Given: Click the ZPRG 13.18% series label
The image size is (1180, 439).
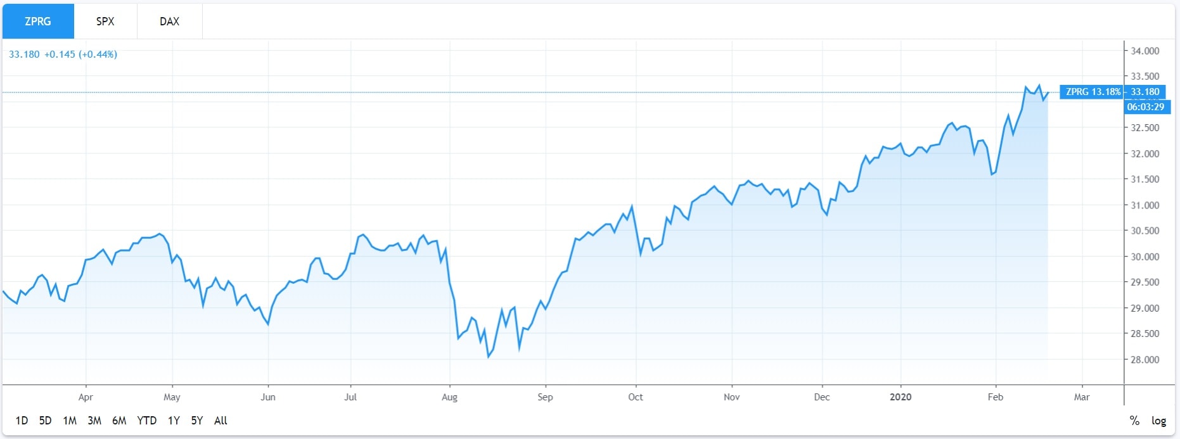Looking at the screenshot, I should [1092, 92].
